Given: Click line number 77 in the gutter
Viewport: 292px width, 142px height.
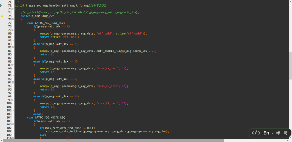Looking at the screenshot, I should pos(10,23).
